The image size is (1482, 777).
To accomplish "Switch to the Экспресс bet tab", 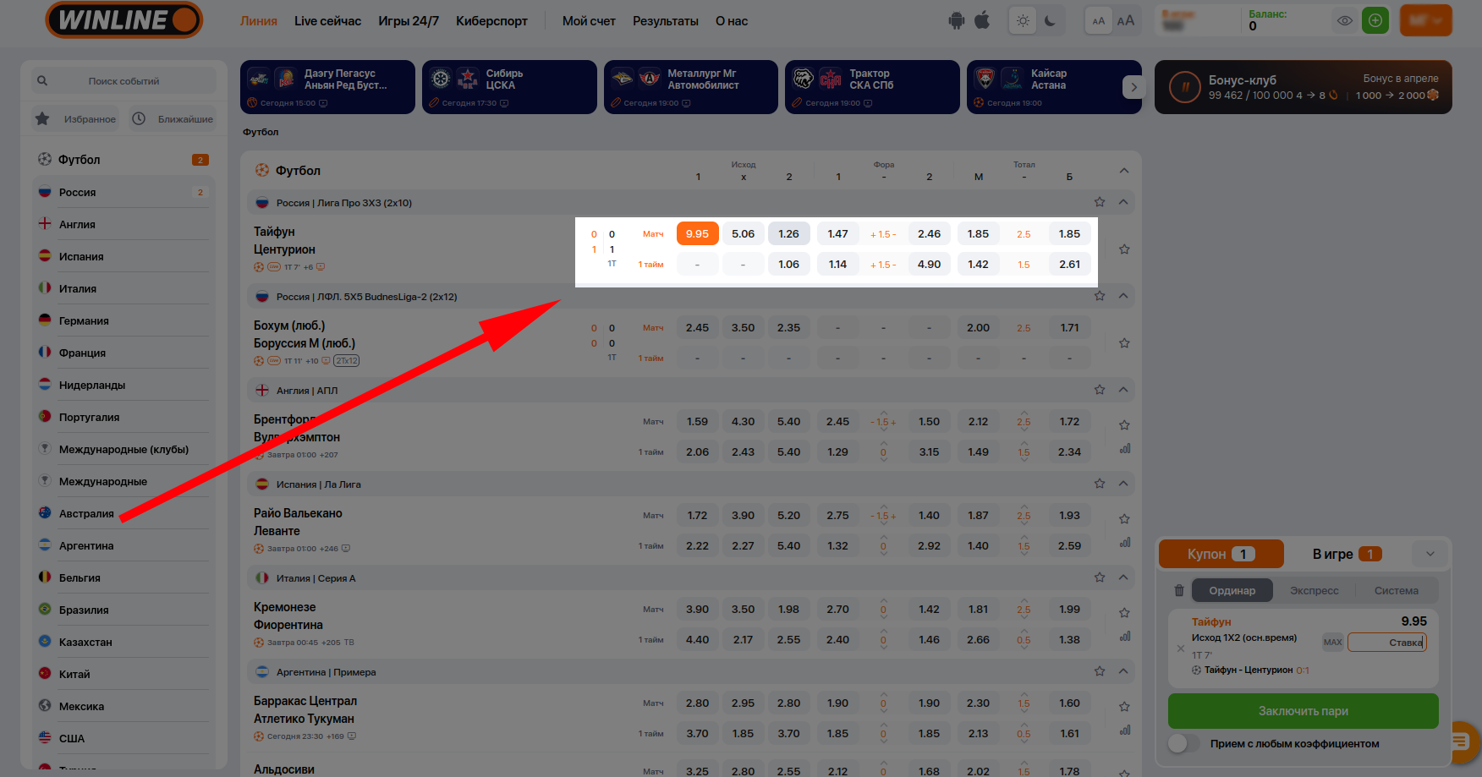I will coord(1314,591).
